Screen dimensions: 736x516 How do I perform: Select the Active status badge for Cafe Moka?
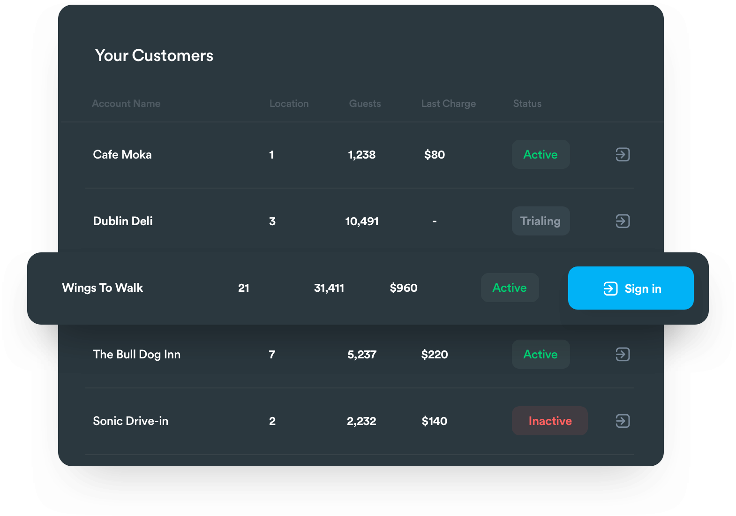point(541,154)
